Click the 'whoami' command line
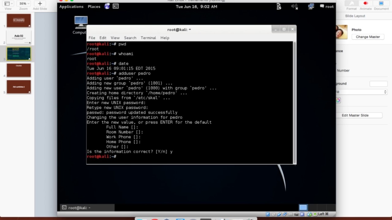This screenshot has height=220, width=392. coord(110,54)
